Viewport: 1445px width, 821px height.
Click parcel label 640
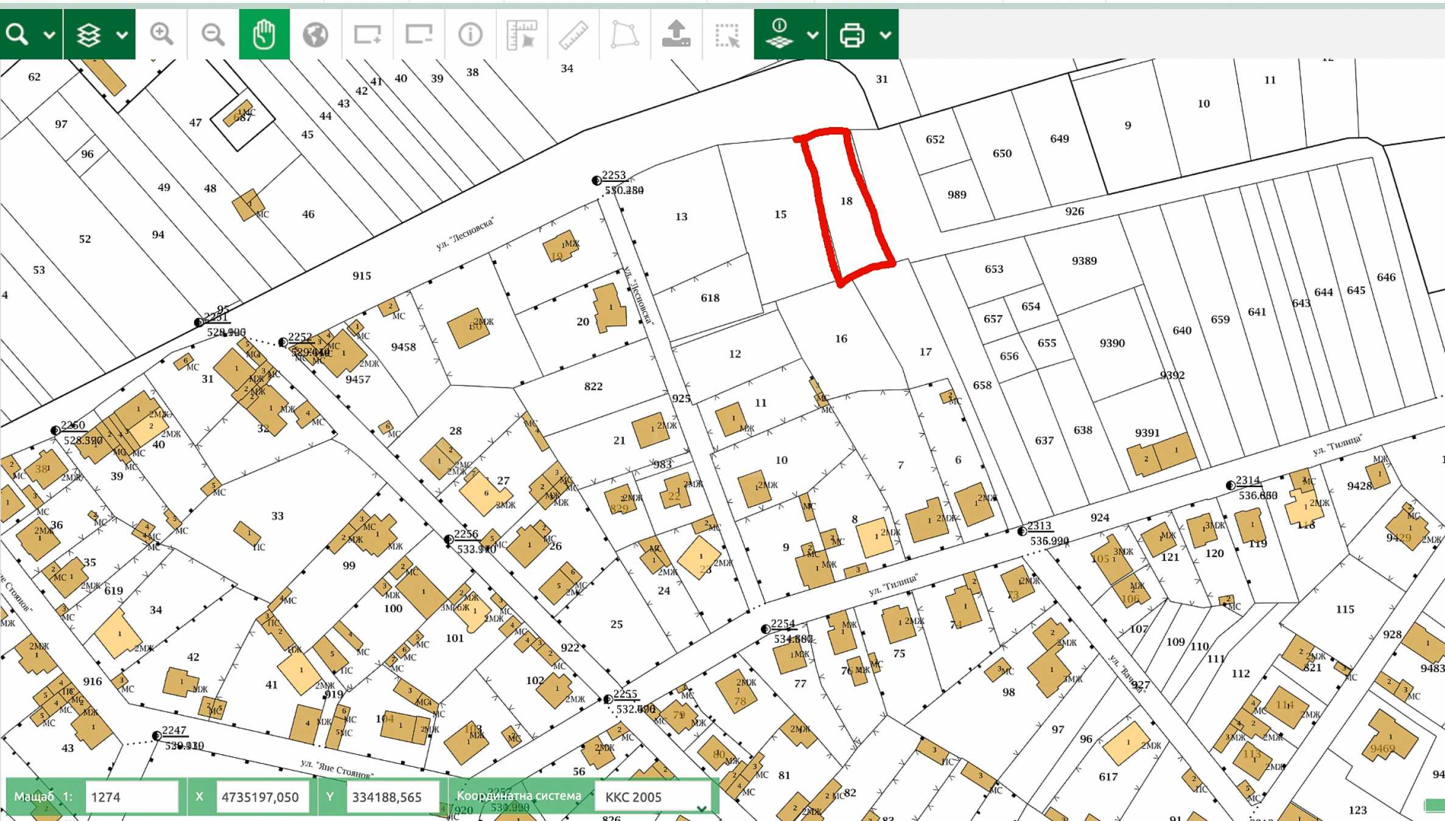(1182, 331)
